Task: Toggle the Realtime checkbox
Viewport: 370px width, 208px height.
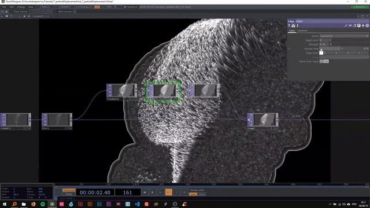Action: tap(125, 7)
